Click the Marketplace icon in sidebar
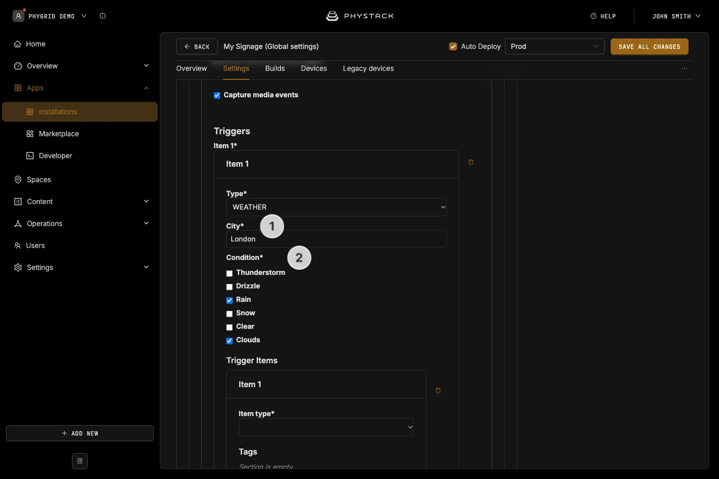This screenshot has width=719, height=479. click(30, 134)
